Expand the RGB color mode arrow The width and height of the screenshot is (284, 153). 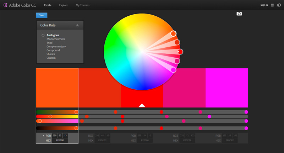coord(43,136)
